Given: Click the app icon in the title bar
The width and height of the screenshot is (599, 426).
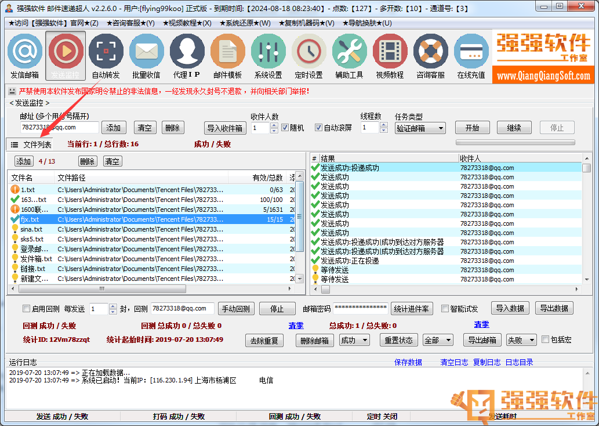Looking at the screenshot, I should 9,8.
